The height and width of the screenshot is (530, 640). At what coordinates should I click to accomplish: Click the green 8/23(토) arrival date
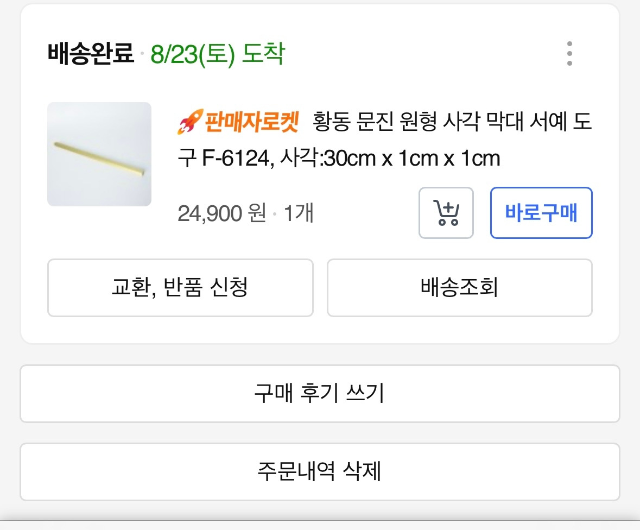(193, 54)
